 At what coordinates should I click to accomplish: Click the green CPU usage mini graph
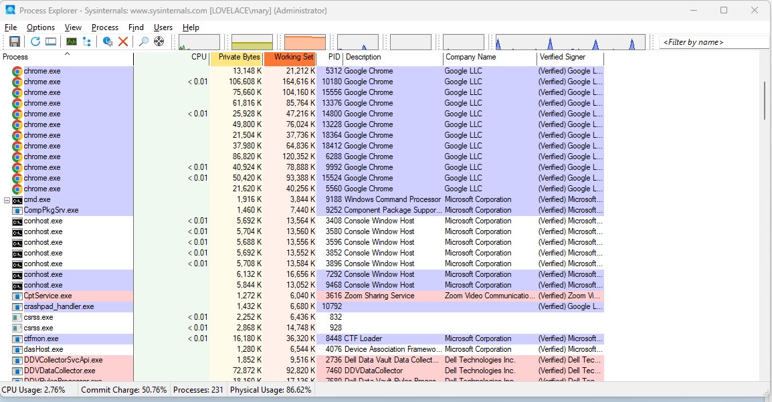click(199, 42)
